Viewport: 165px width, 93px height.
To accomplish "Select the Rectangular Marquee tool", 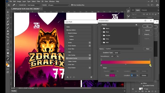I will pyautogui.click(x=8, y=15).
